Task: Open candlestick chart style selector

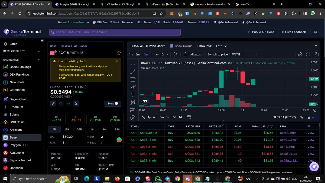Action: pyautogui.click(x=175, y=54)
